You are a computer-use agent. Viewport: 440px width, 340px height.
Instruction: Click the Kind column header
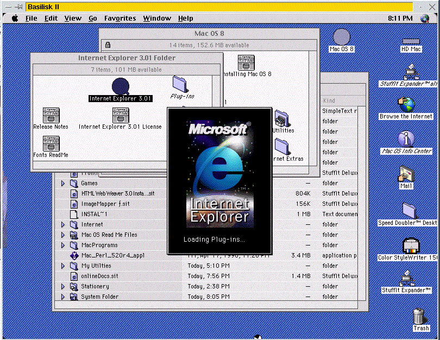coord(329,100)
